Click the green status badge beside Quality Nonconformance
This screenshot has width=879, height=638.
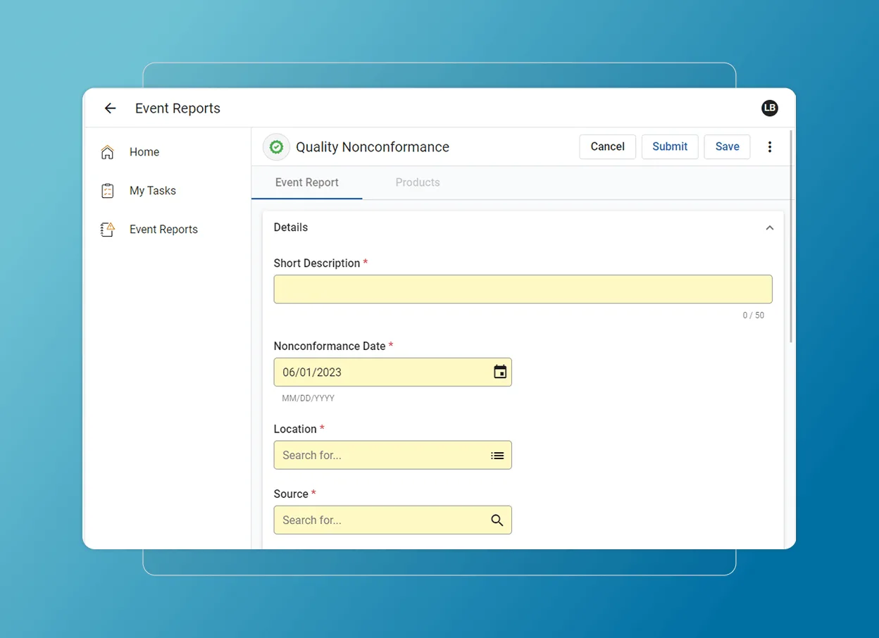[x=276, y=146]
